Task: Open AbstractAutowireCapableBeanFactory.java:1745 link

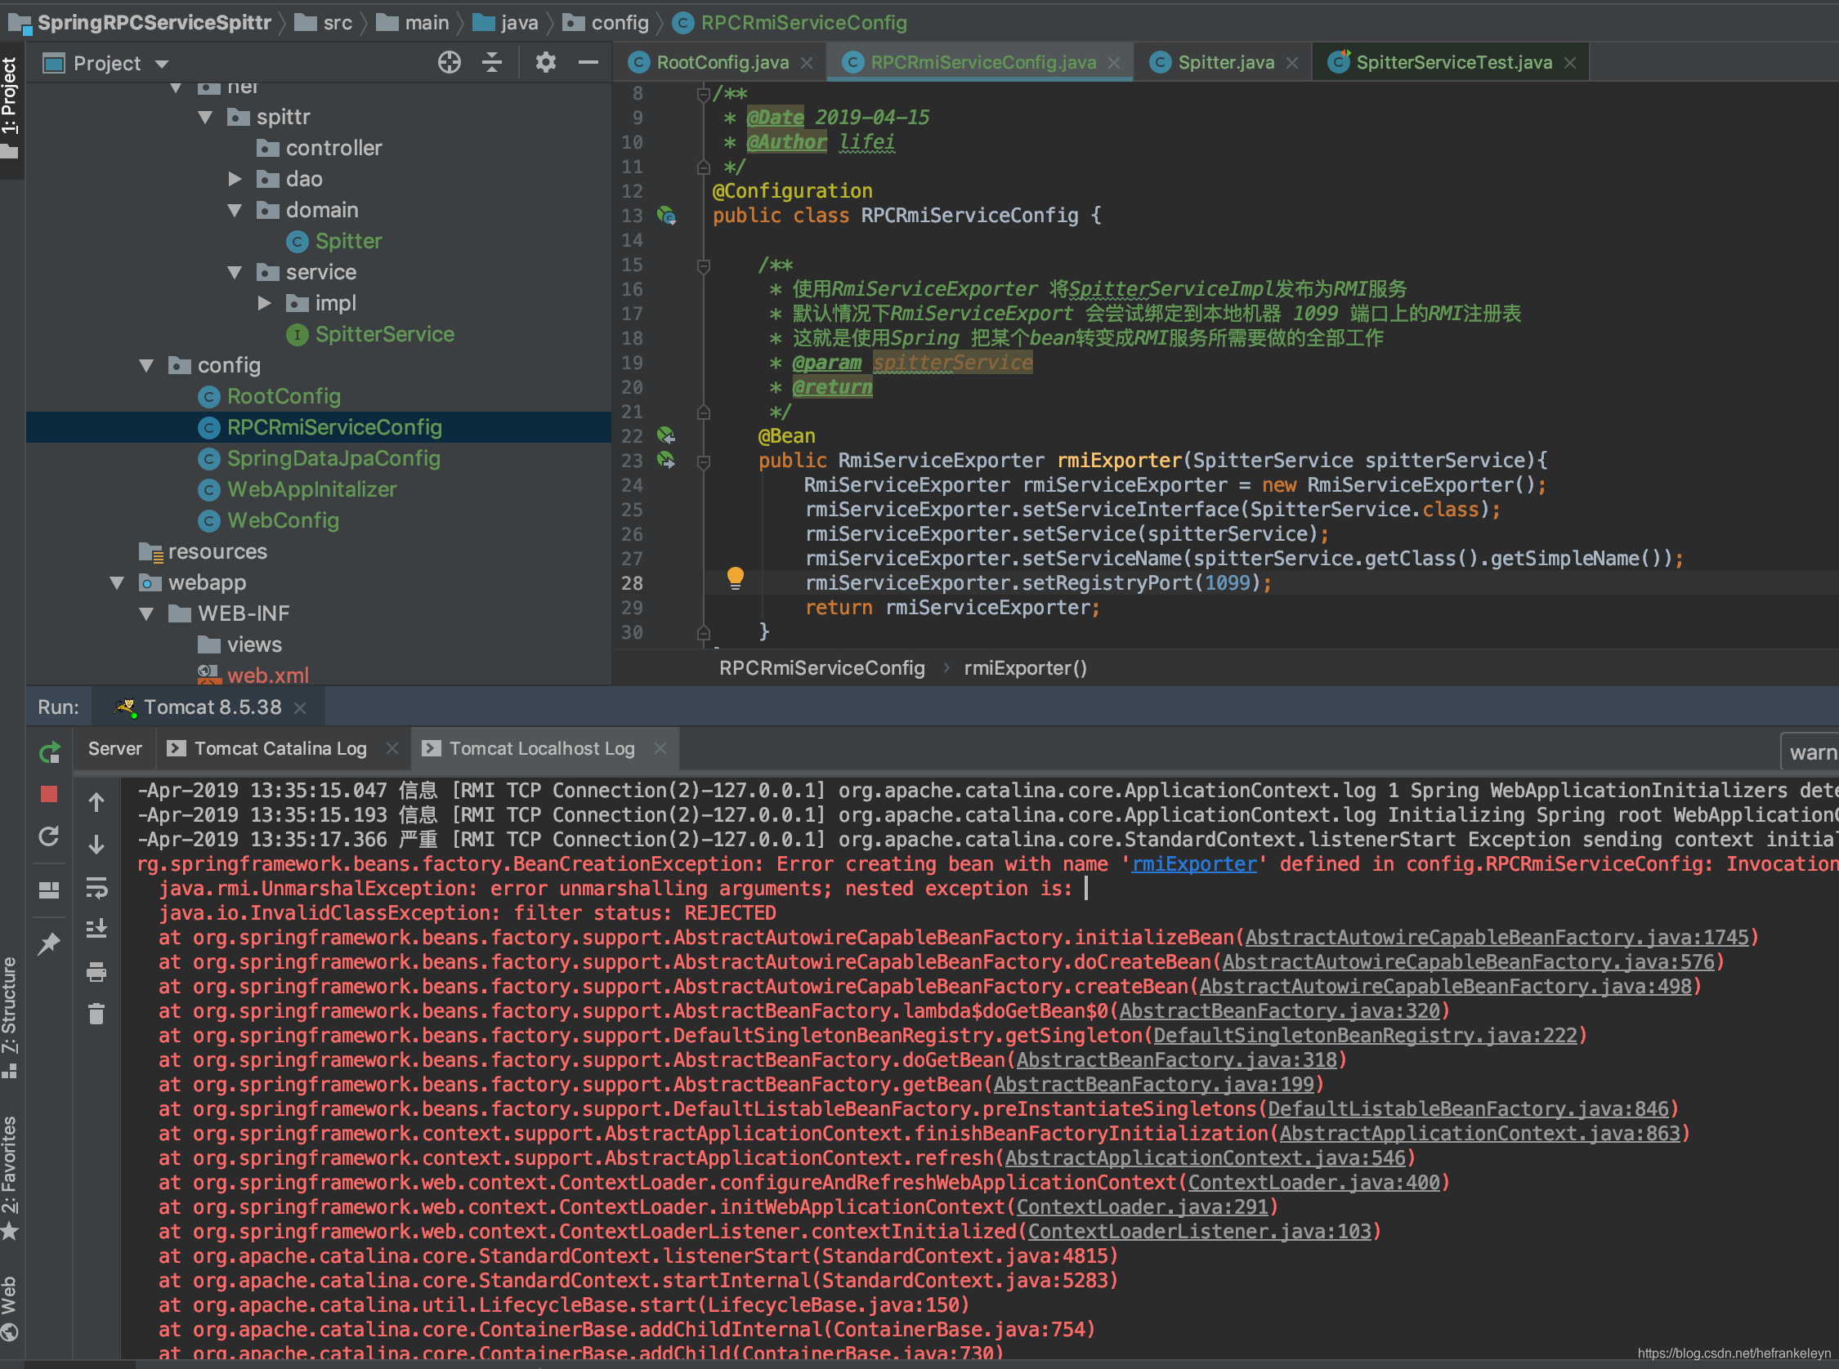Action: click(1497, 937)
